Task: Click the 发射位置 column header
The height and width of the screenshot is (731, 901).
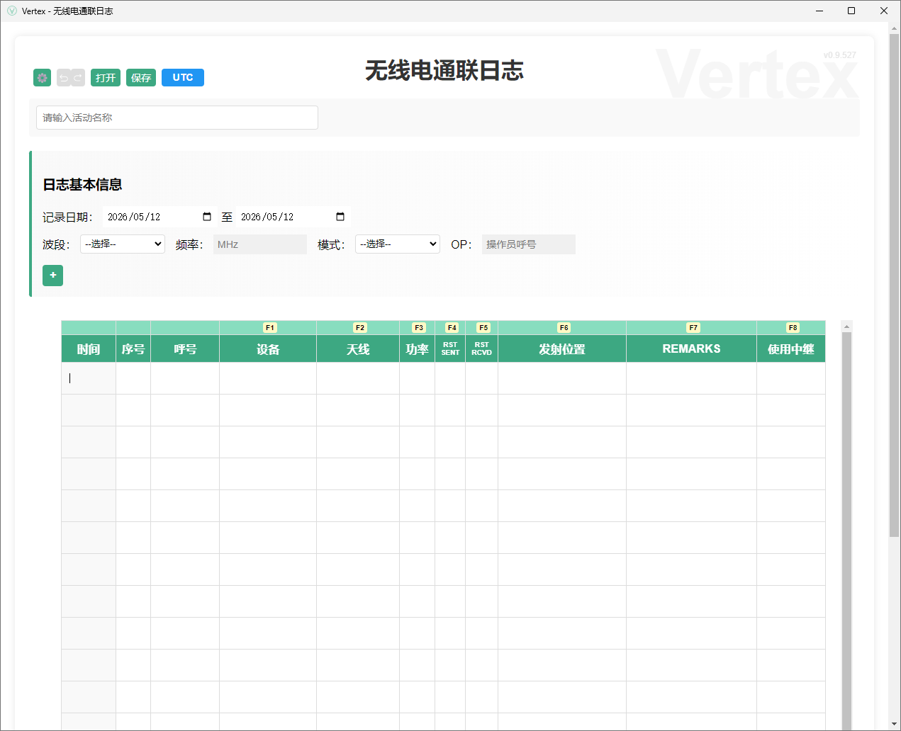Action: click(562, 349)
